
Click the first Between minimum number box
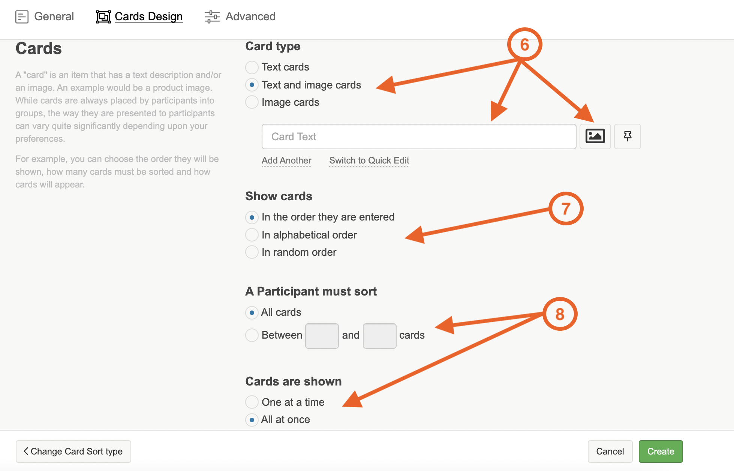(322, 336)
